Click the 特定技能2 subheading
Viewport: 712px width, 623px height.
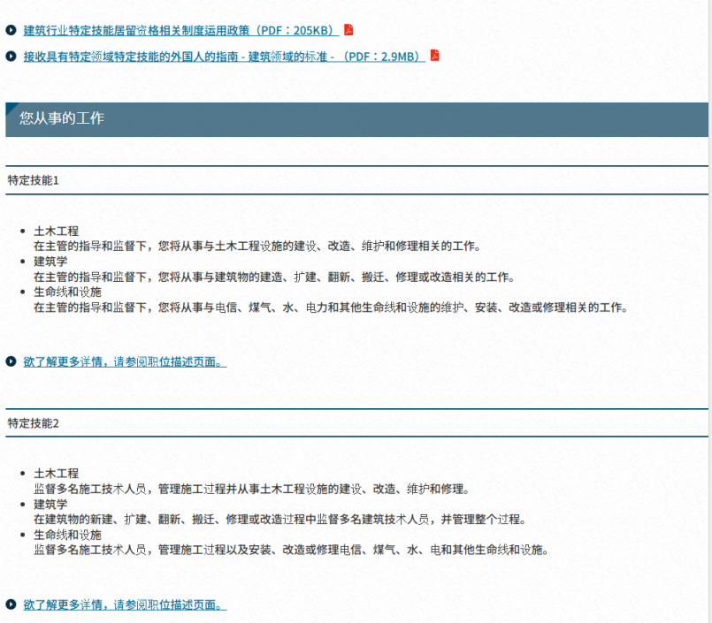coord(34,423)
